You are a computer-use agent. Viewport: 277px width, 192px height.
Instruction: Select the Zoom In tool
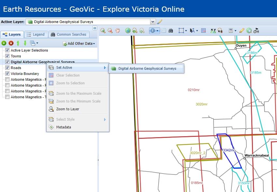coord(103,31)
